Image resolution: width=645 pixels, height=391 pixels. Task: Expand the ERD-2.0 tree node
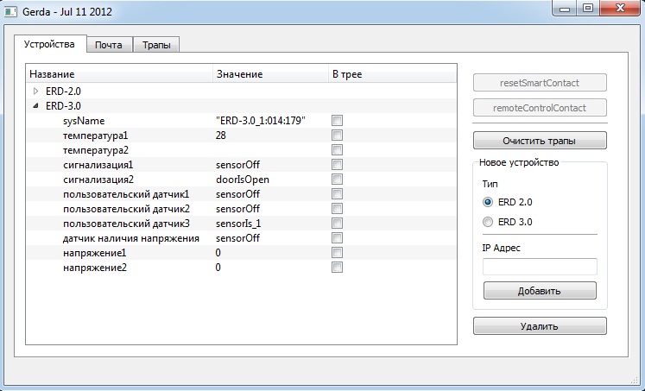tap(35, 91)
